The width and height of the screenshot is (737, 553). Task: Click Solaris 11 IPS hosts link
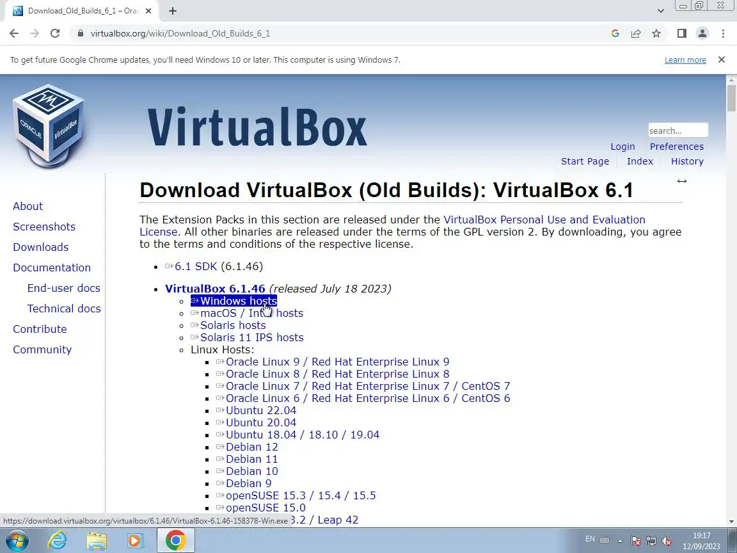[x=247, y=338]
